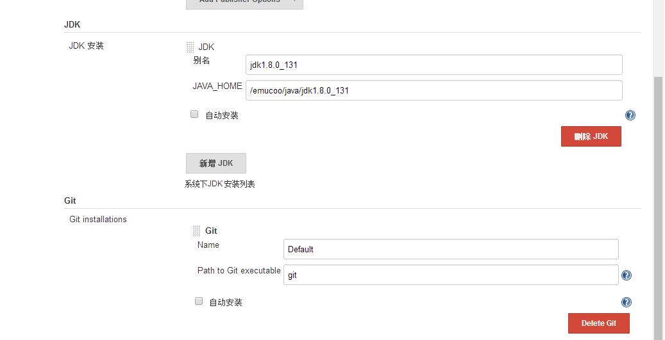Click the 'Path to Git executable' label
Screen dimensions: 665x340
click(x=239, y=270)
